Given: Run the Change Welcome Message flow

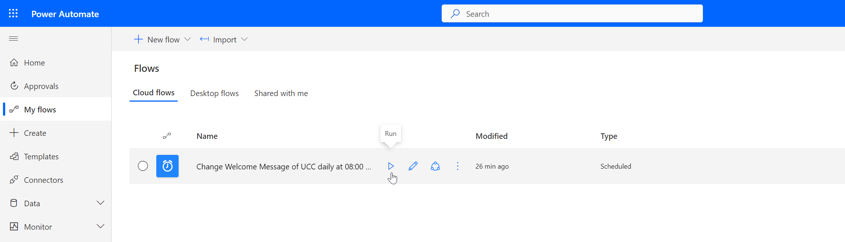Looking at the screenshot, I should click(391, 166).
